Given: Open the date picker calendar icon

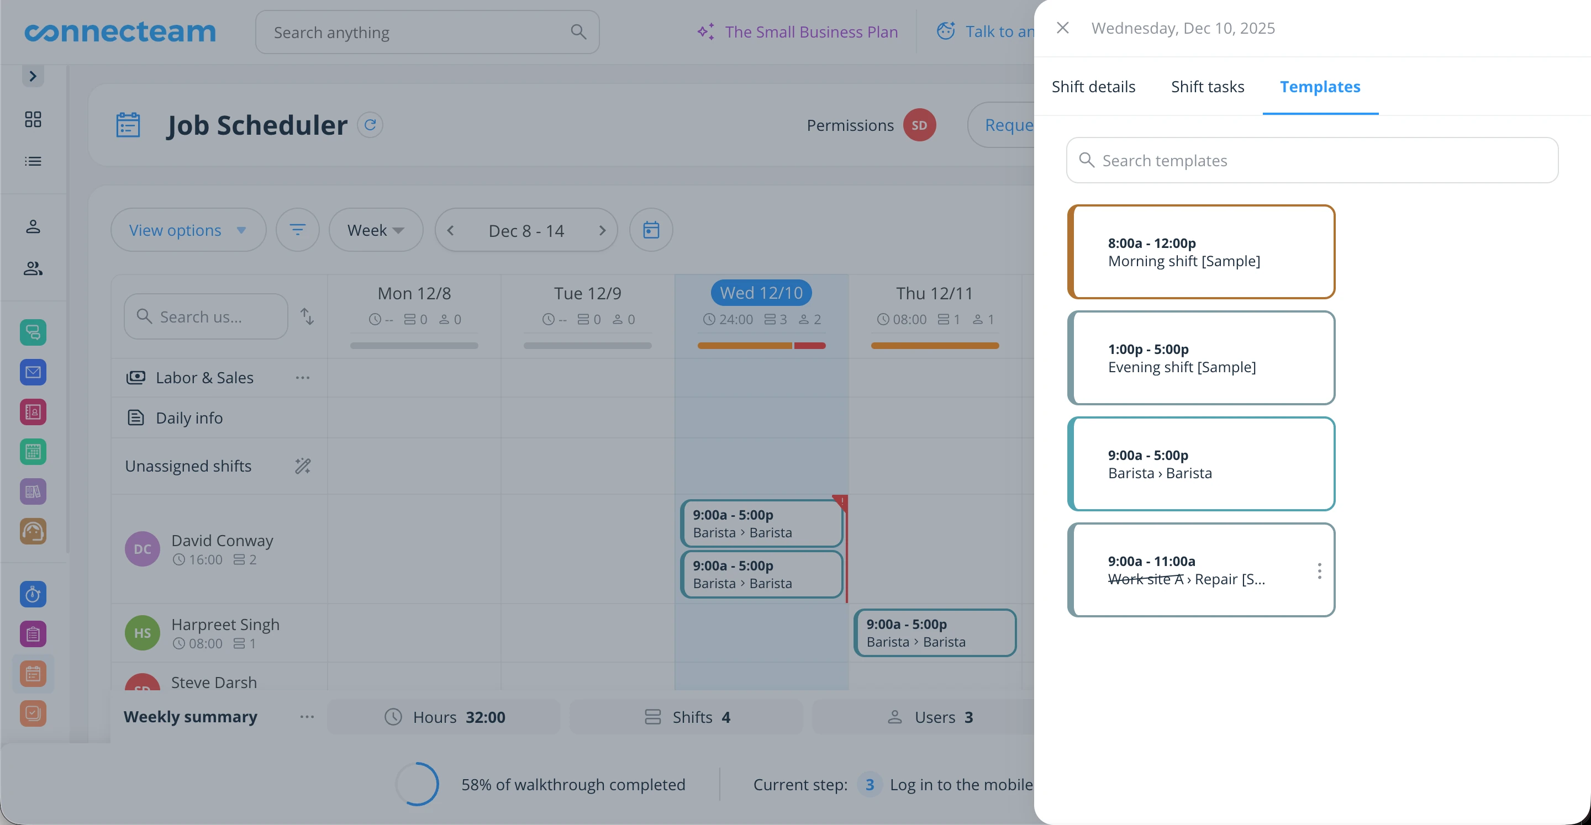Looking at the screenshot, I should coord(651,230).
